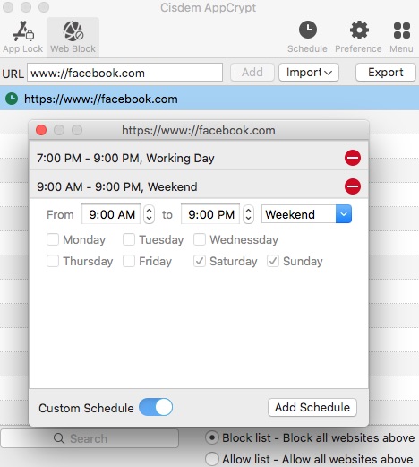Open the Import dropdown menu
Screen dimensions: 419x467
tap(309, 73)
